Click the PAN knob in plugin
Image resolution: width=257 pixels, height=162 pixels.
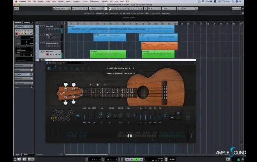[x=102, y=116]
